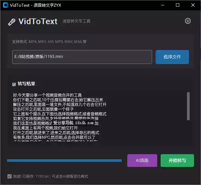Click the 转写结果 document icon
201x185 pixels.
coord(14,84)
